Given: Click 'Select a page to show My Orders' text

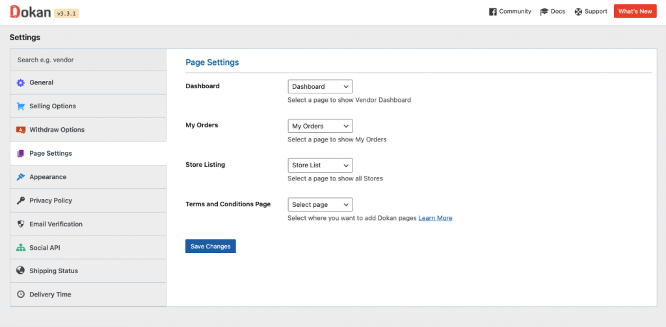Looking at the screenshot, I should 337,139.
